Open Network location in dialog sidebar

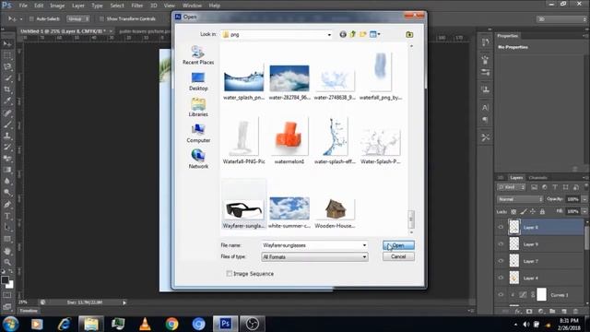point(198,160)
